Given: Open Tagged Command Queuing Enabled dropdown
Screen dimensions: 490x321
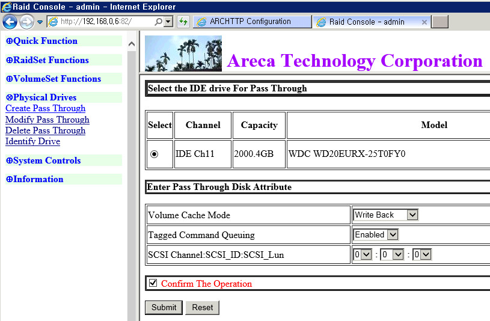Looking at the screenshot, I should pos(376,234).
